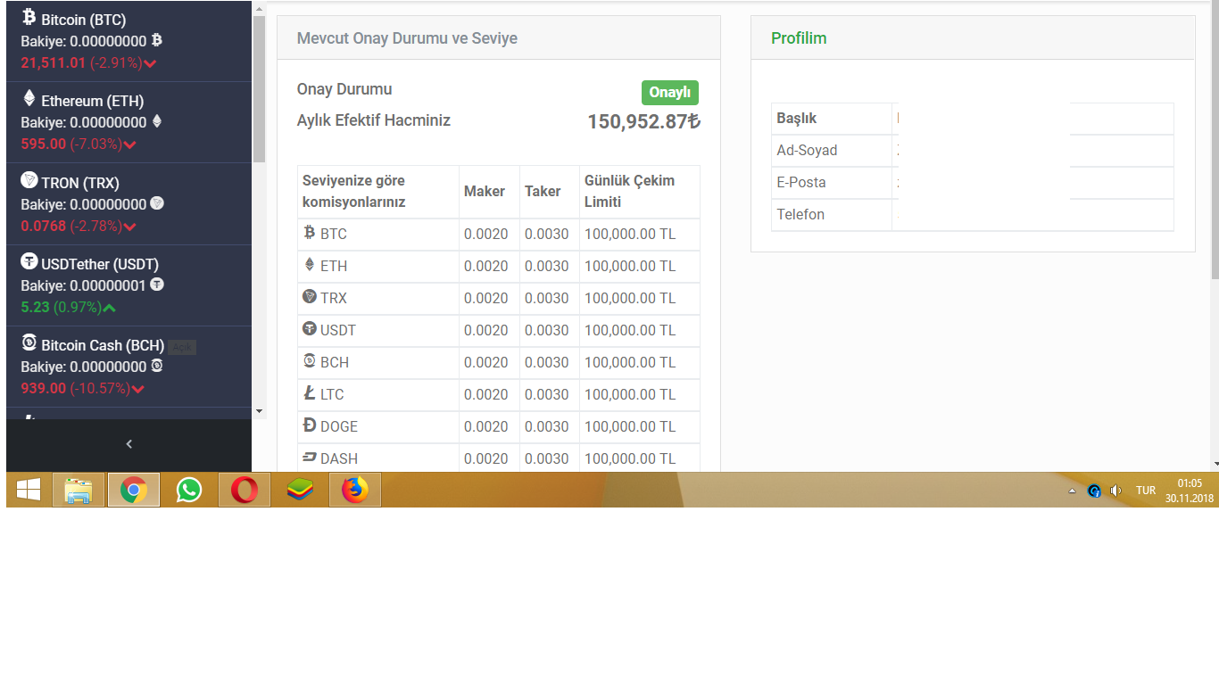Open Windows Start menu
Image resolution: width=1219 pixels, height=685 pixels.
tap(29, 490)
